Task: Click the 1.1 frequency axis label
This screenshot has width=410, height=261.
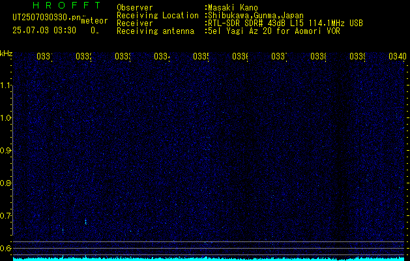Action: click(7, 85)
